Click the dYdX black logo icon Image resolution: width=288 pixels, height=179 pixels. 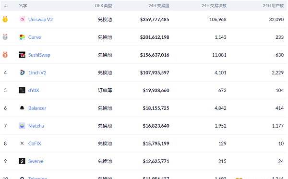coord(22,90)
